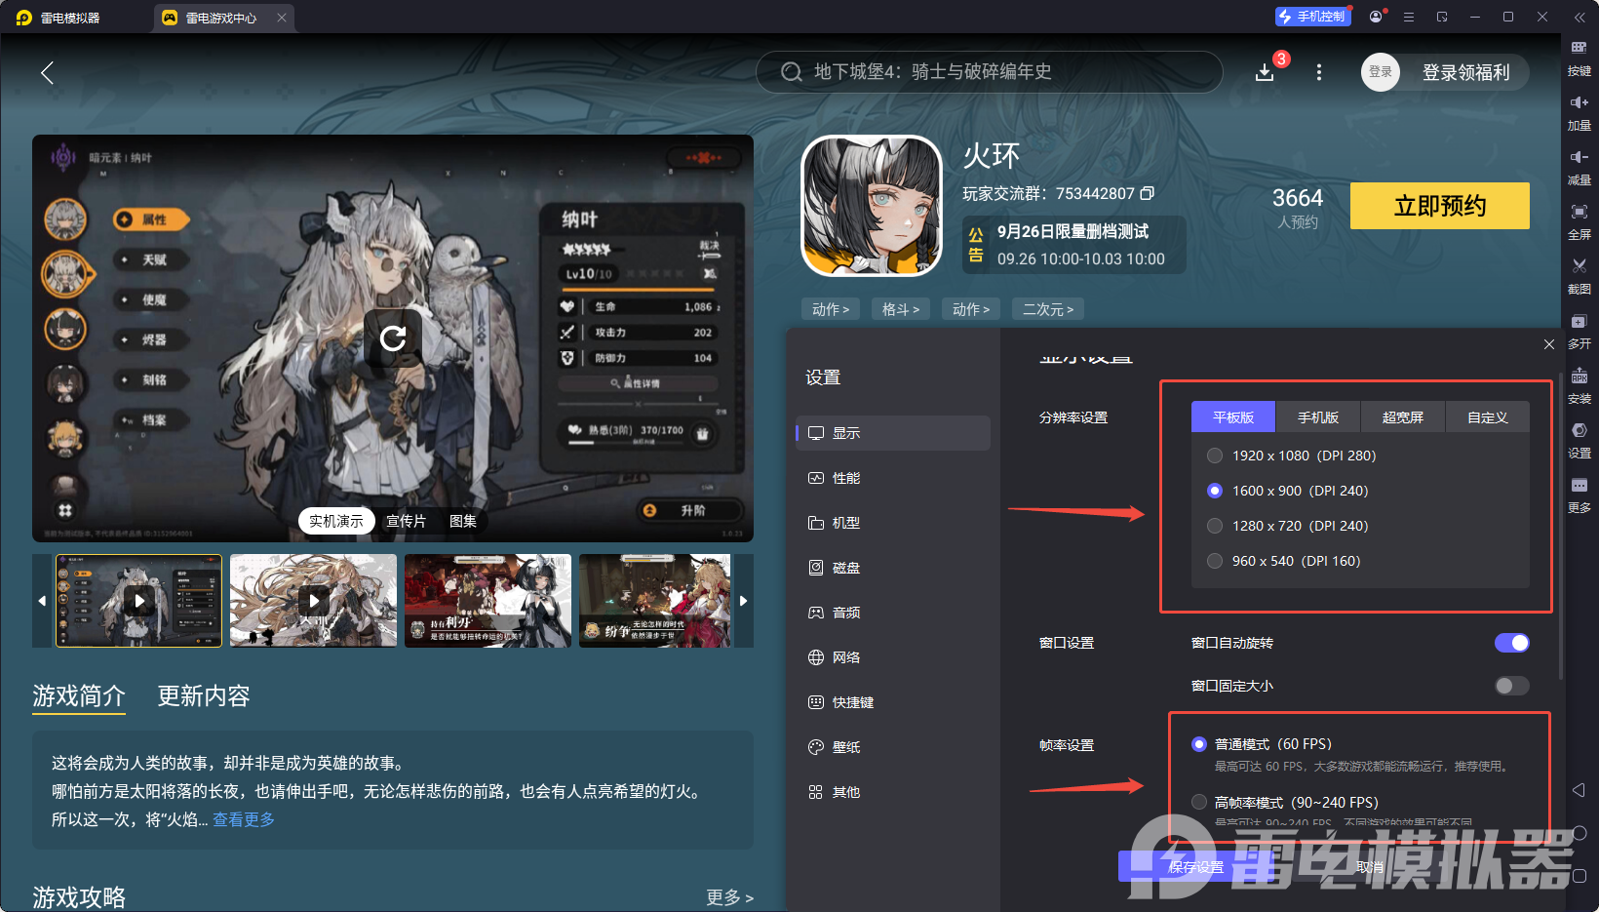Toggle 窗口自动旋转 switch
1599x912 pixels.
tap(1512, 643)
